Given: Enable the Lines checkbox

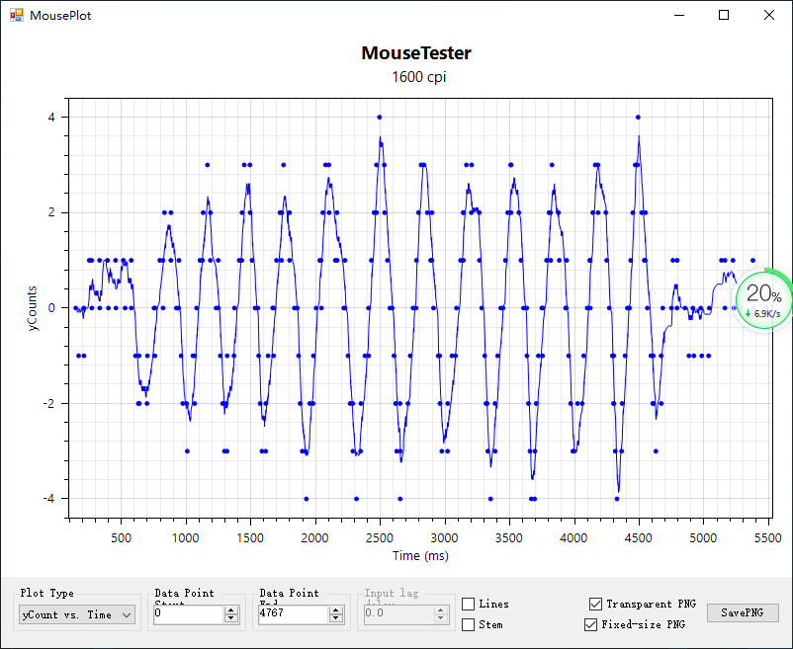Looking at the screenshot, I should click(x=469, y=604).
